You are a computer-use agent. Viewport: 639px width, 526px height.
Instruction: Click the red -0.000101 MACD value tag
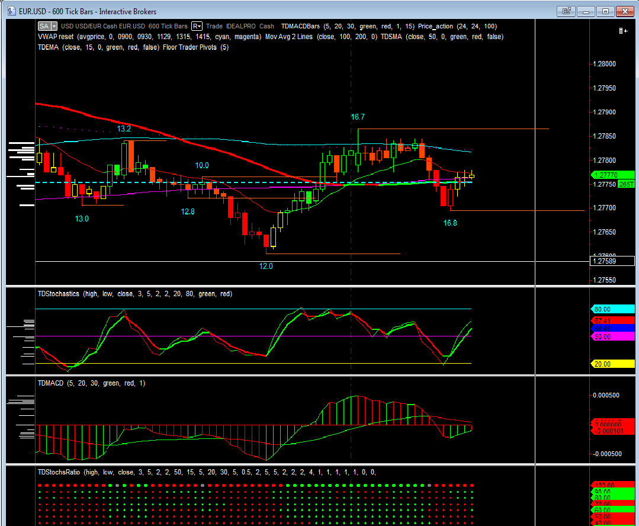pyautogui.click(x=612, y=431)
